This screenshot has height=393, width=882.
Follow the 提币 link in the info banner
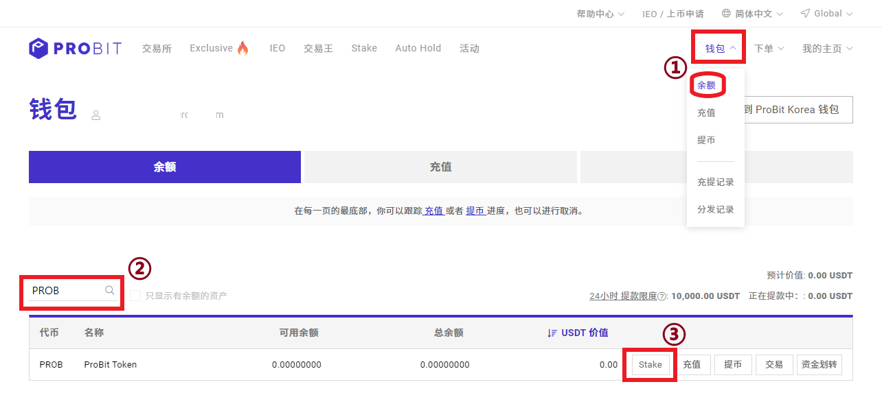(475, 211)
